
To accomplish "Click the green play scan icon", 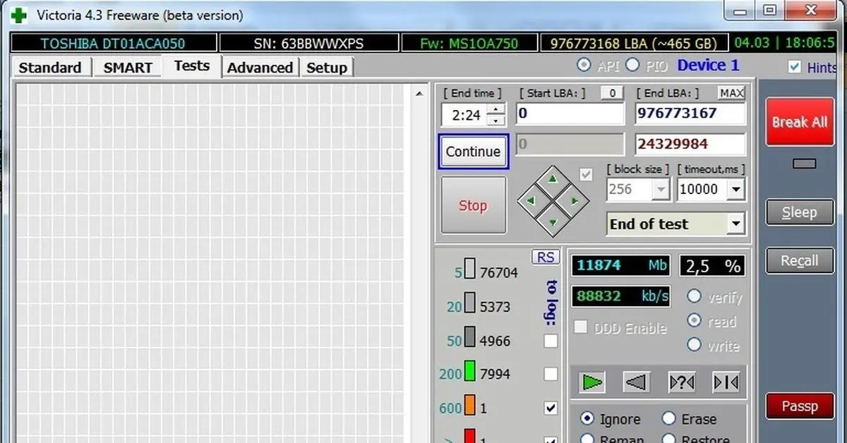I will pos(593,382).
